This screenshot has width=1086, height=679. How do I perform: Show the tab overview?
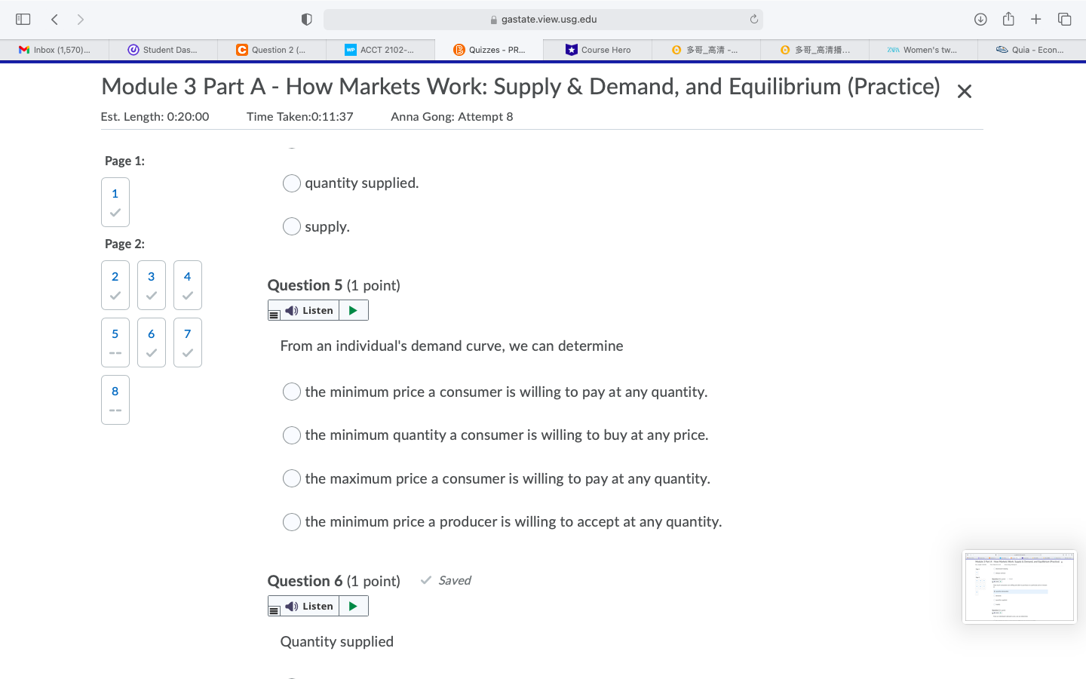1064,19
